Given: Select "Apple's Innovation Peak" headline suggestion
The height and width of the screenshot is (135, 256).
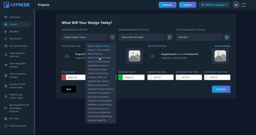Looking at the screenshot, I should point(99,58).
